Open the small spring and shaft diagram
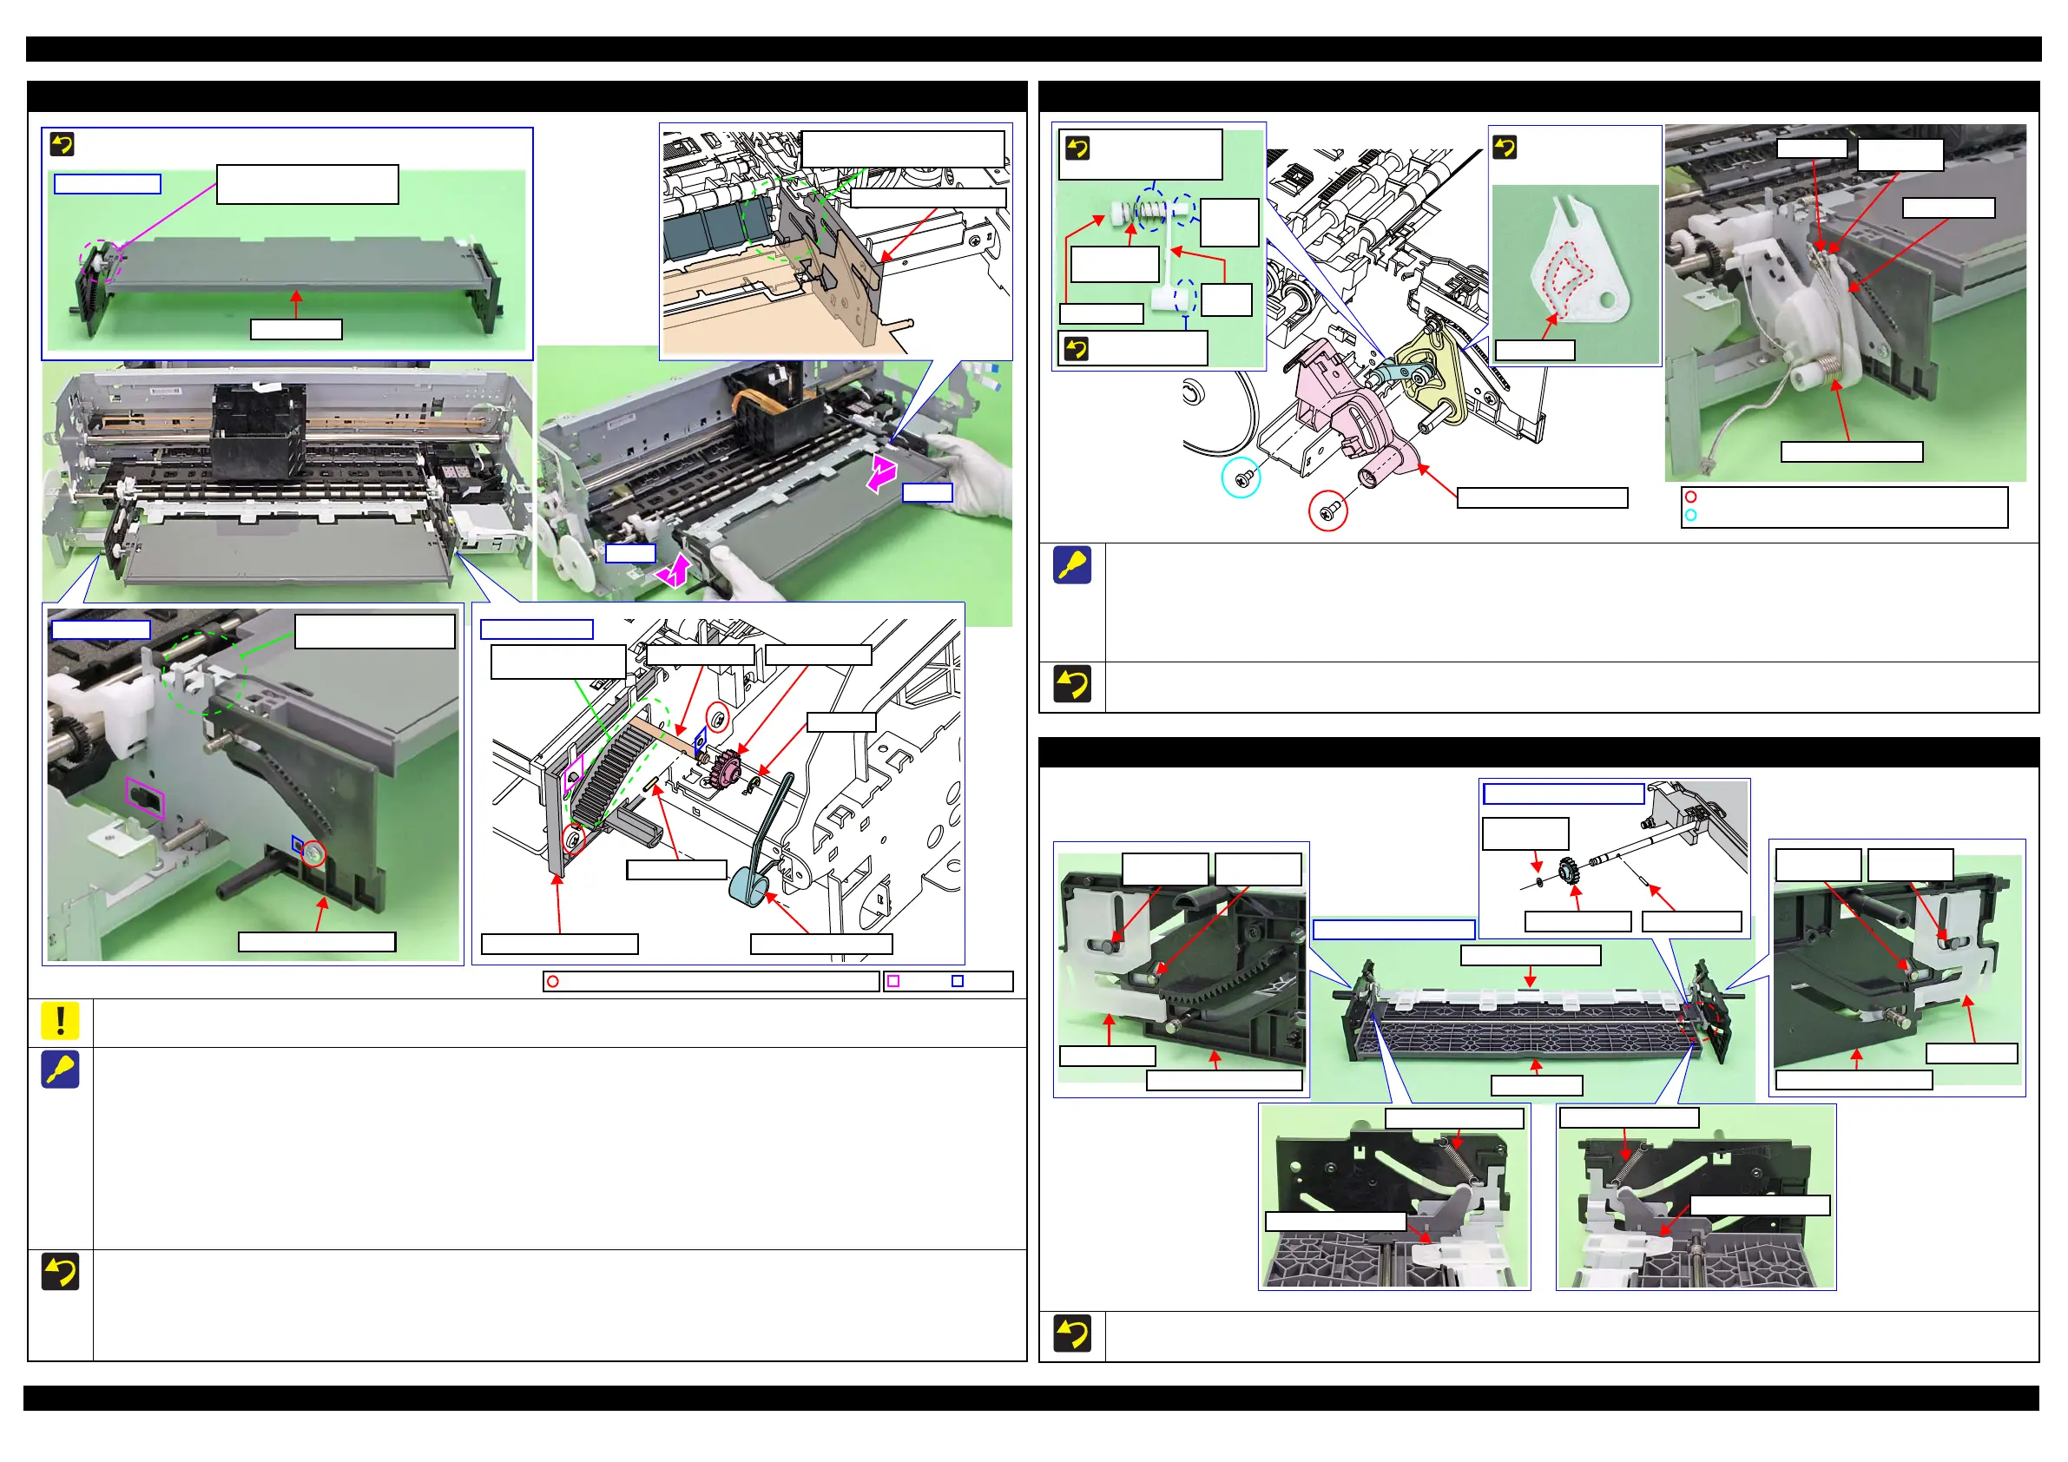 click(x=1159, y=247)
